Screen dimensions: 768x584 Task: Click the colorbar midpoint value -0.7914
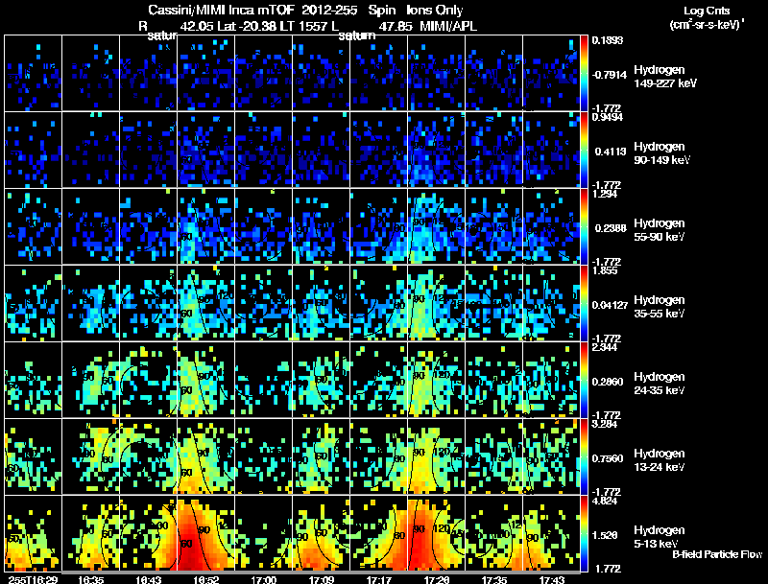(609, 75)
